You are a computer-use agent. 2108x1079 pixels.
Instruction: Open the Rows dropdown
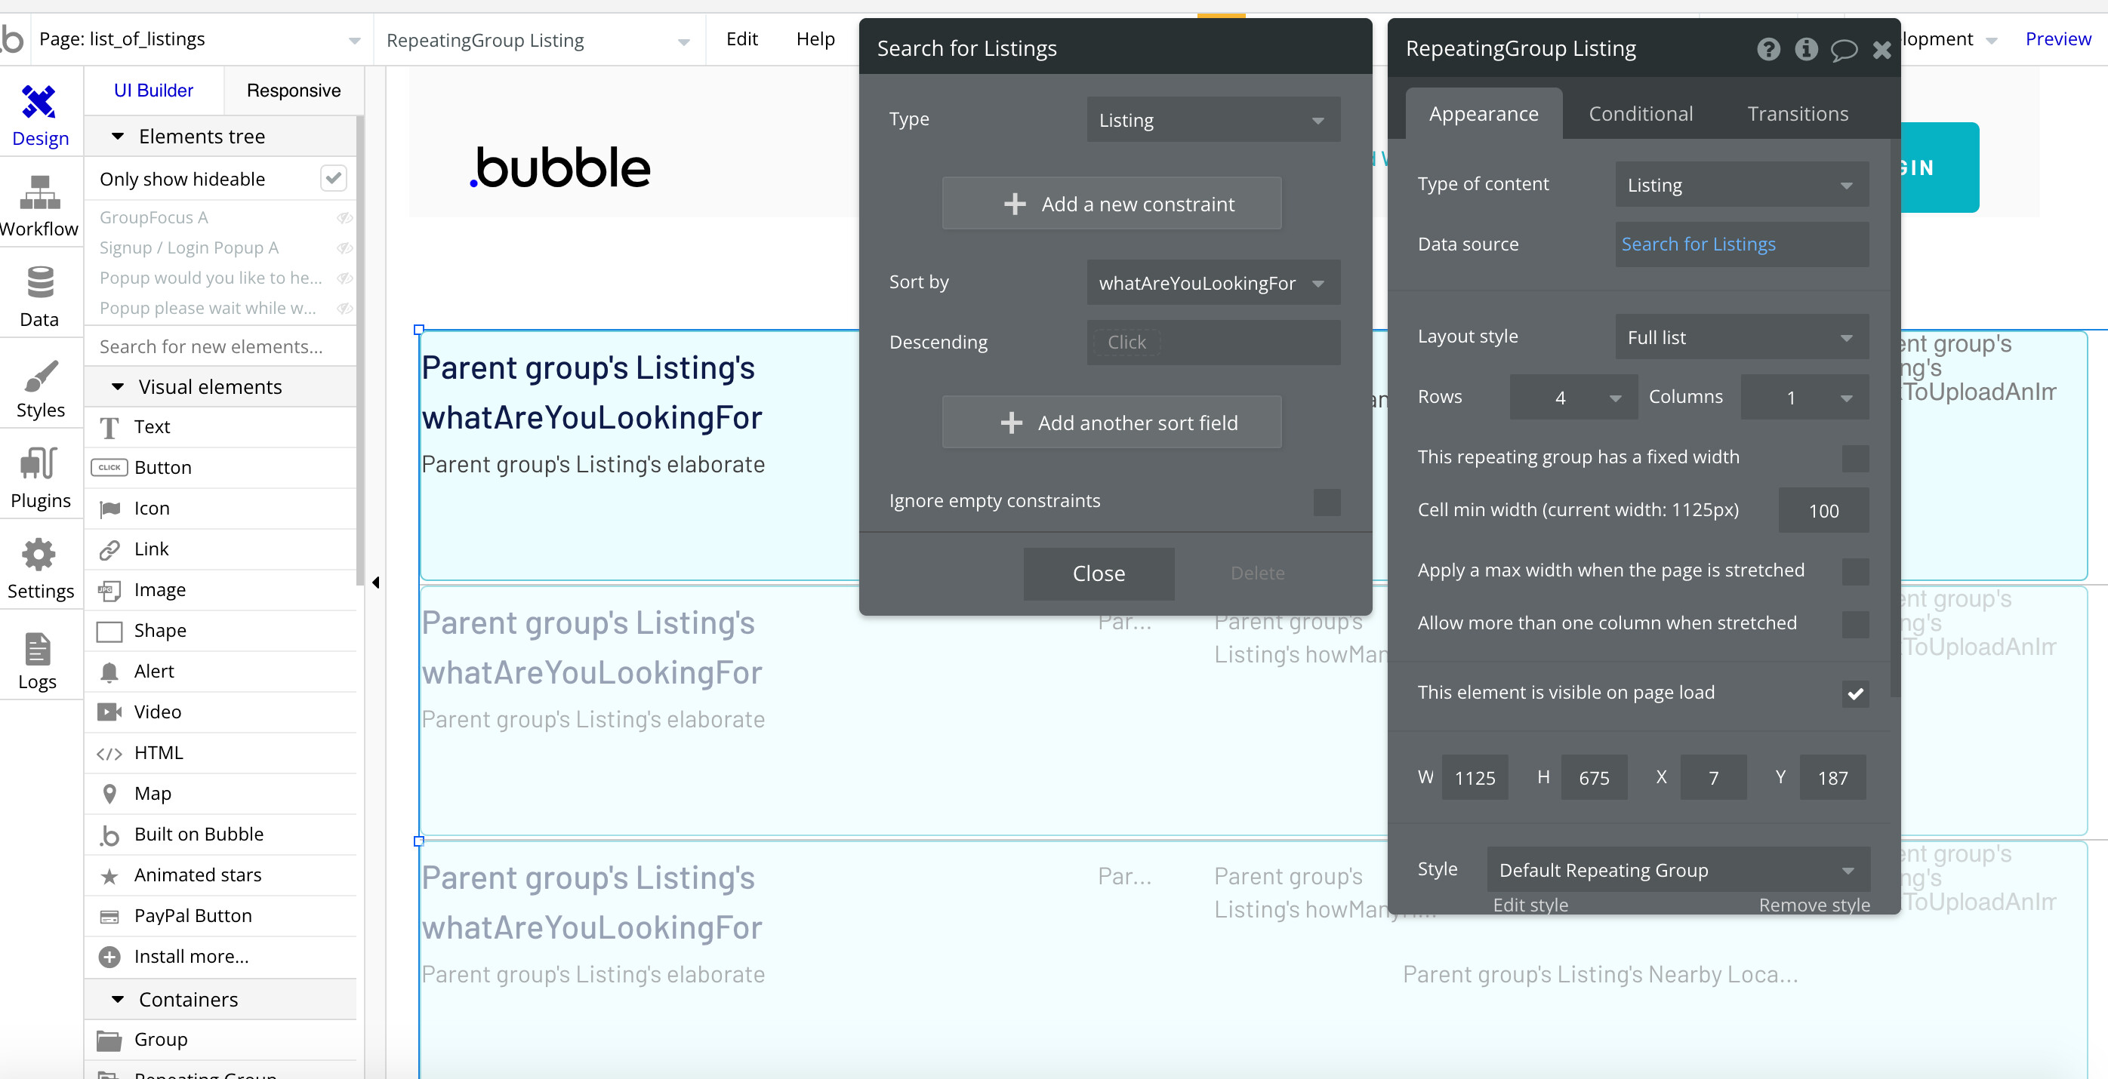click(x=1573, y=398)
